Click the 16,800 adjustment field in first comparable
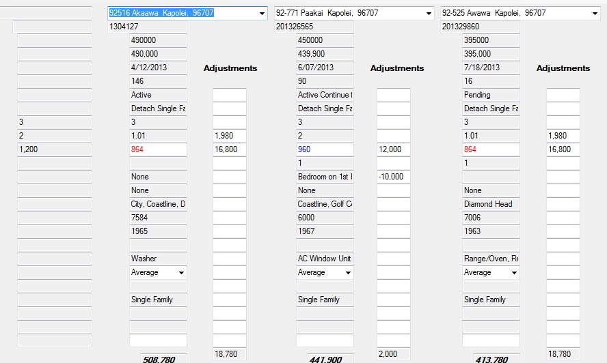The image size is (607, 363). coord(230,149)
